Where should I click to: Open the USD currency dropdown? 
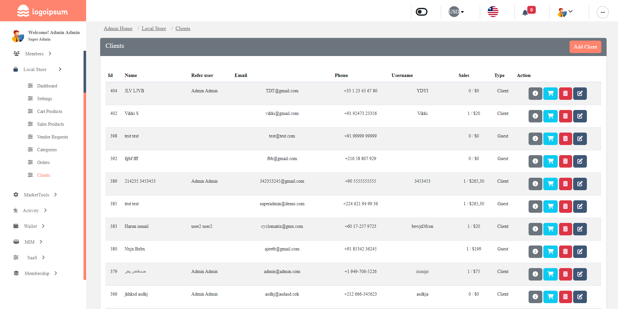(x=456, y=11)
